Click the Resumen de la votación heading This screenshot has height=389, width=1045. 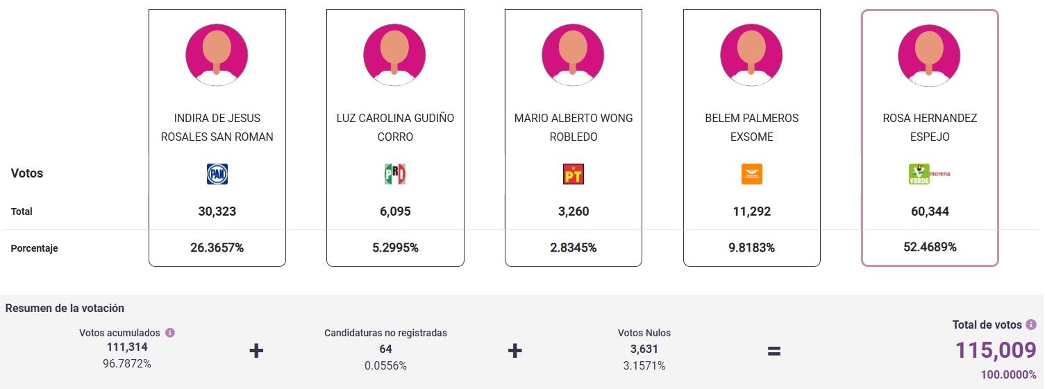coord(65,308)
